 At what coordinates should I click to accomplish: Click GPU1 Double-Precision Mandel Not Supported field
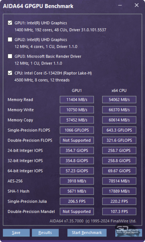pyautogui.click(x=77, y=211)
